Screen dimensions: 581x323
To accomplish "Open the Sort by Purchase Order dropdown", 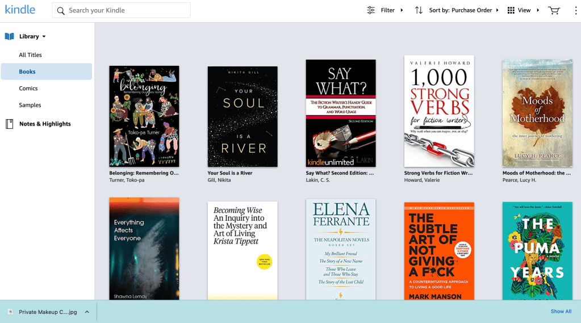I will coord(464,10).
